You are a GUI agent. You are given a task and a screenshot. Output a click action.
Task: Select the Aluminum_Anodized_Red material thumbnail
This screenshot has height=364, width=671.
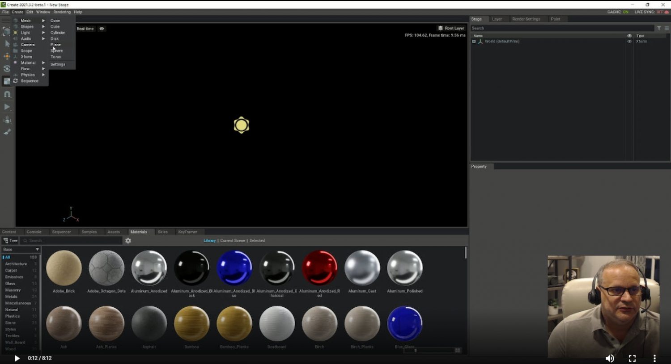point(319,268)
